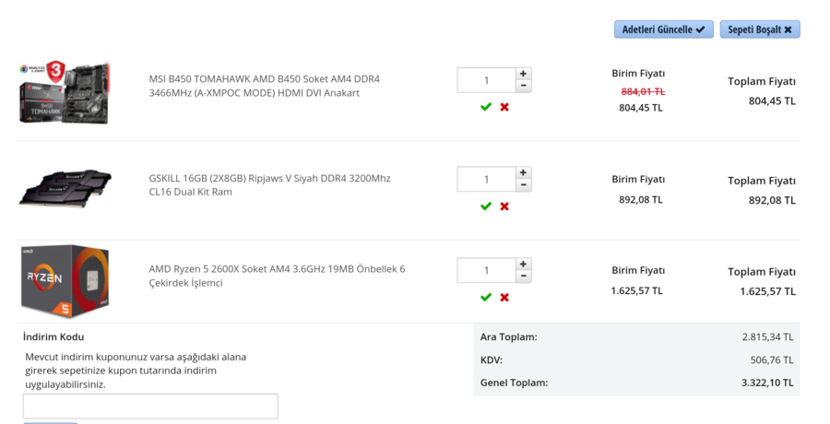Remove GSKILL Ripjaws V Ram with red X

(x=504, y=206)
